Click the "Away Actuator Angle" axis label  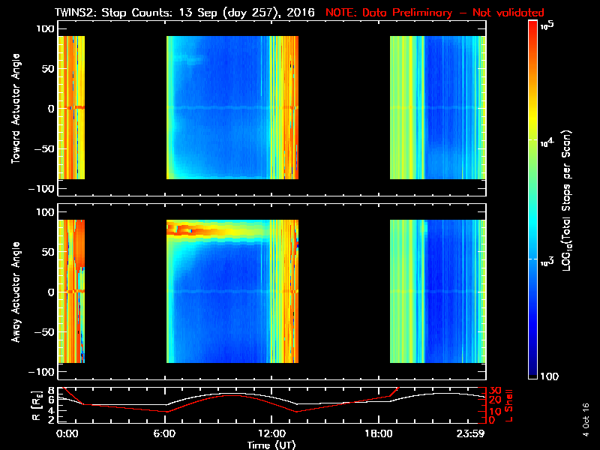click(16, 292)
